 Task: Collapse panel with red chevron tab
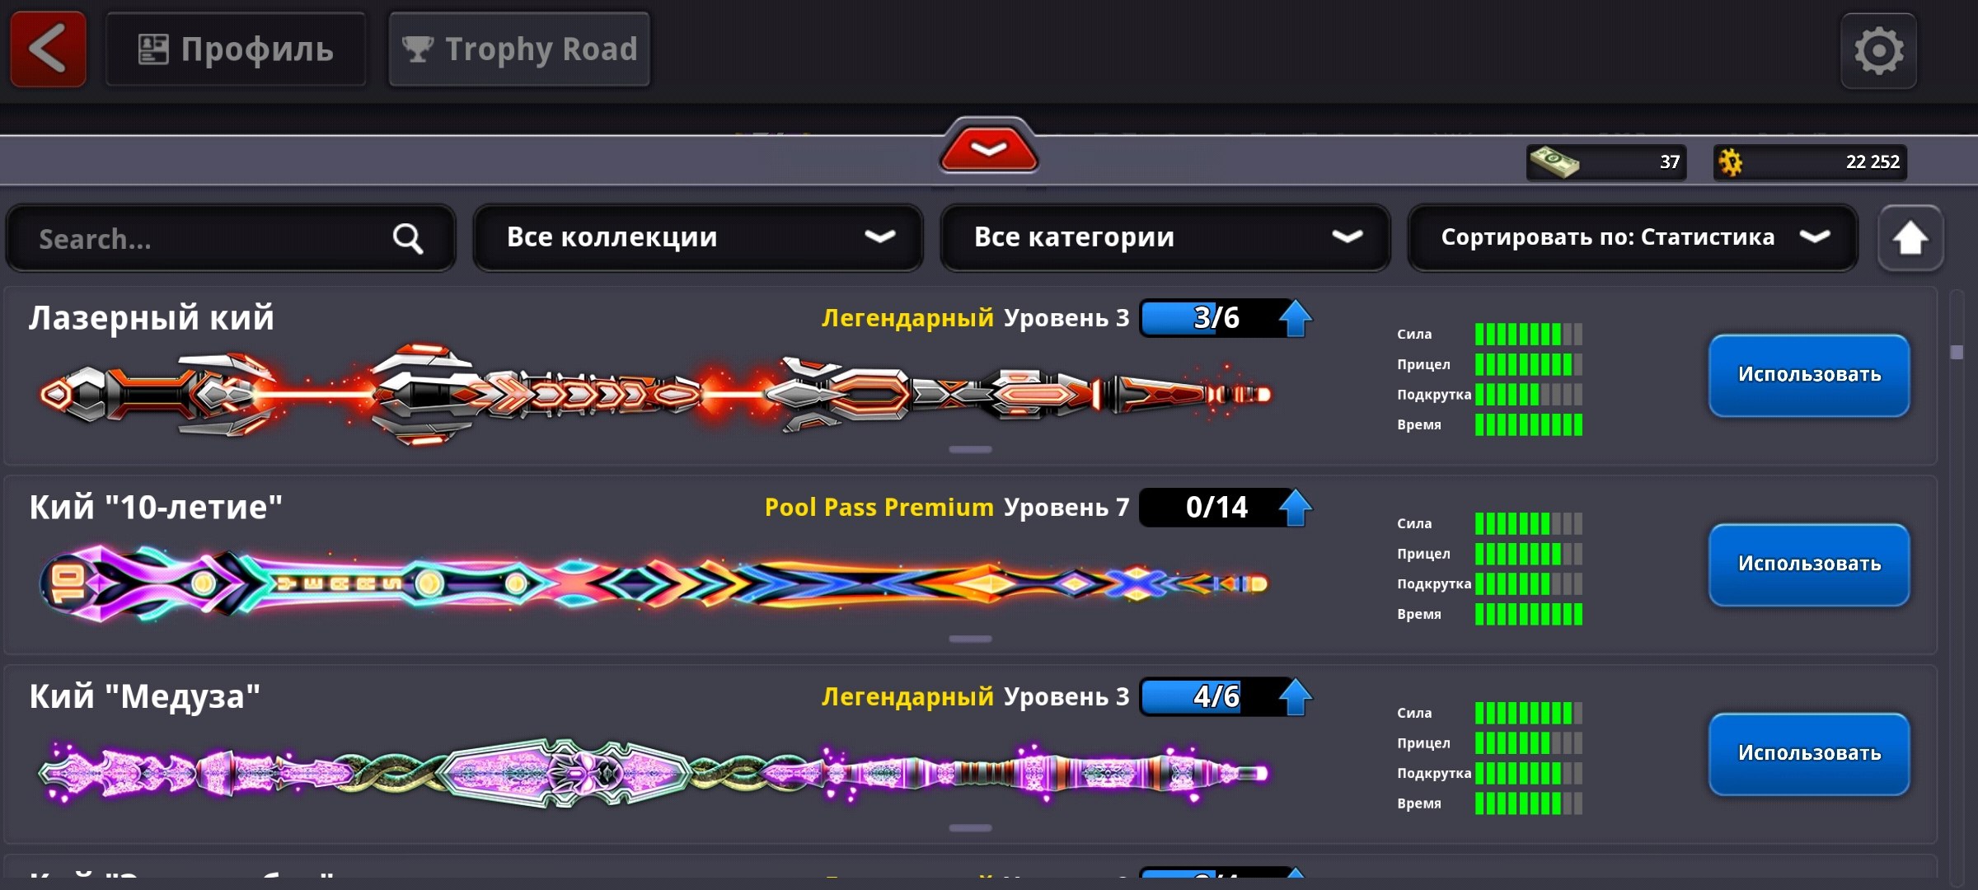point(989,147)
